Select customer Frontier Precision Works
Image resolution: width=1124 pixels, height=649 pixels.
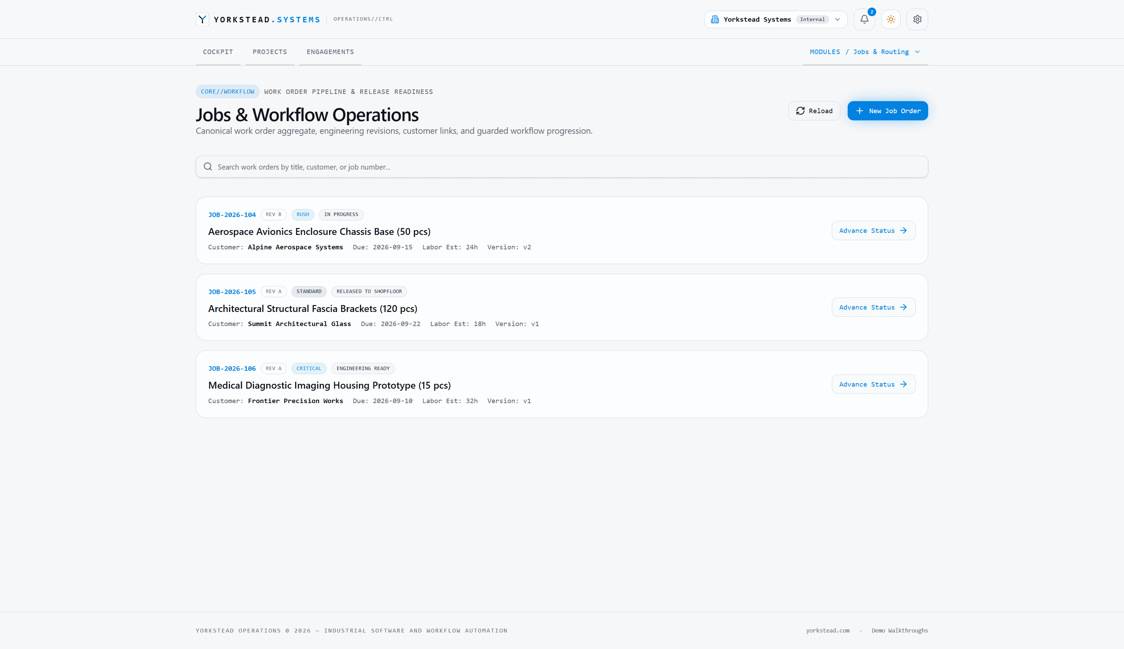[295, 401]
